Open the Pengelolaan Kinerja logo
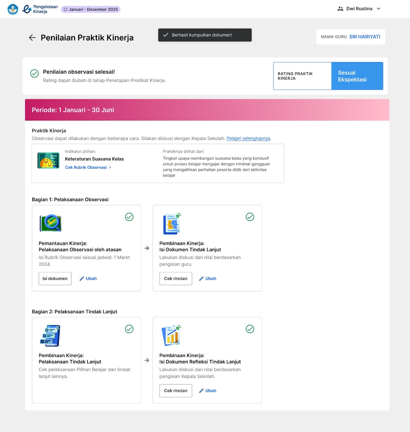 point(40,9)
